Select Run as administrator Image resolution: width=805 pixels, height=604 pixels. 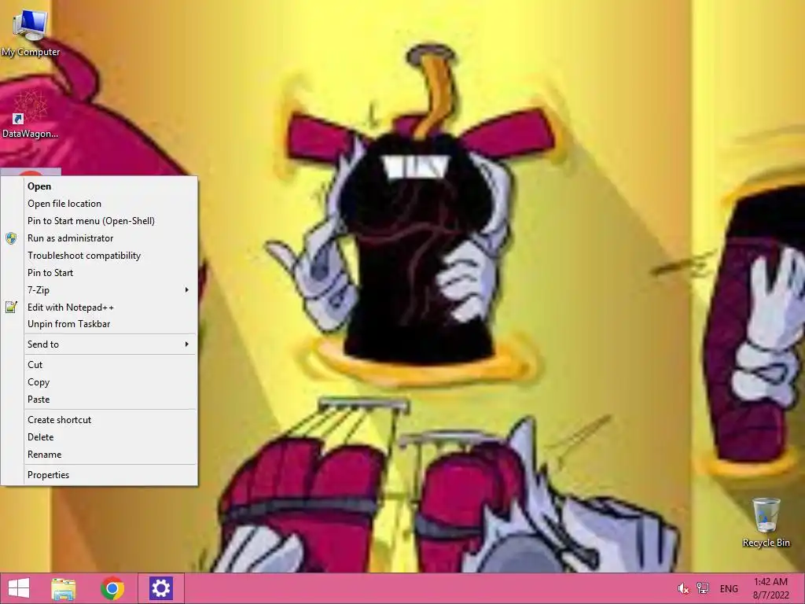tap(99, 238)
